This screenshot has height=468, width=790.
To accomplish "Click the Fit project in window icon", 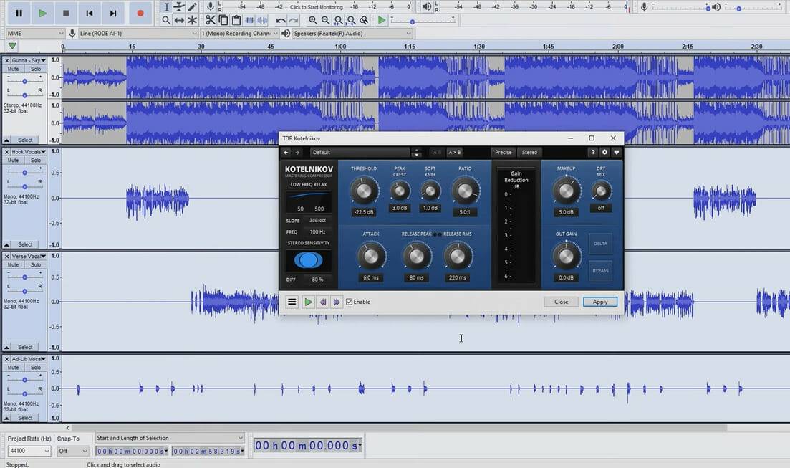I will [350, 20].
